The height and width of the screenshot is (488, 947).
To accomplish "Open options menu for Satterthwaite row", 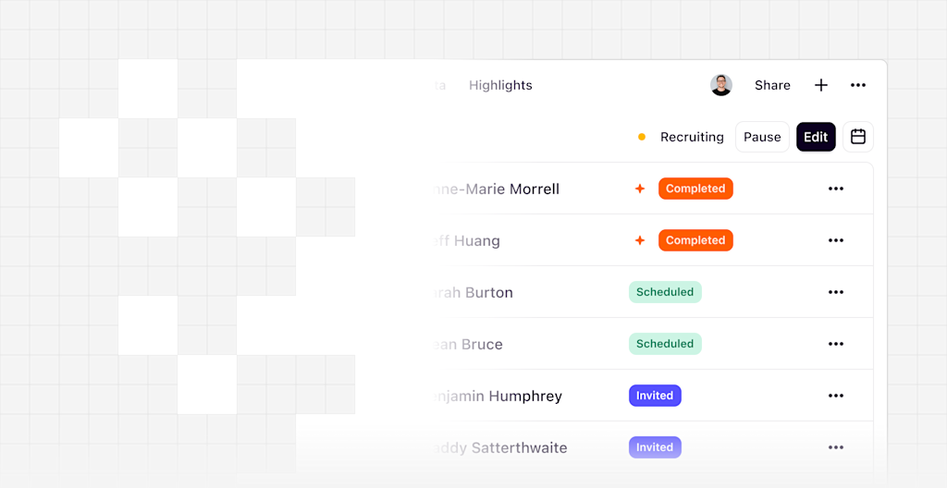I will tap(836, 447).
